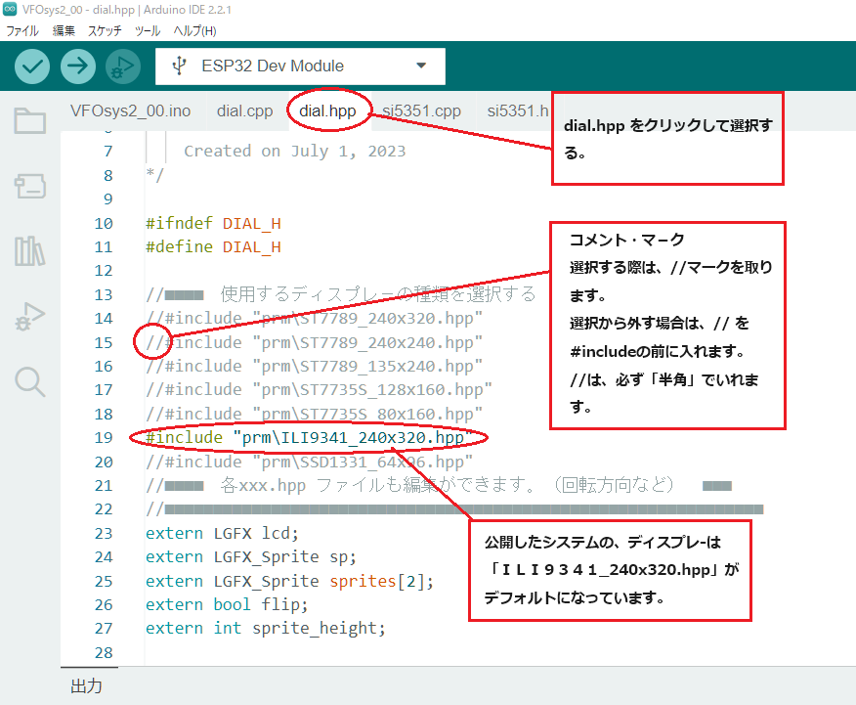Click the Upload arrow button

click(78, 66)
